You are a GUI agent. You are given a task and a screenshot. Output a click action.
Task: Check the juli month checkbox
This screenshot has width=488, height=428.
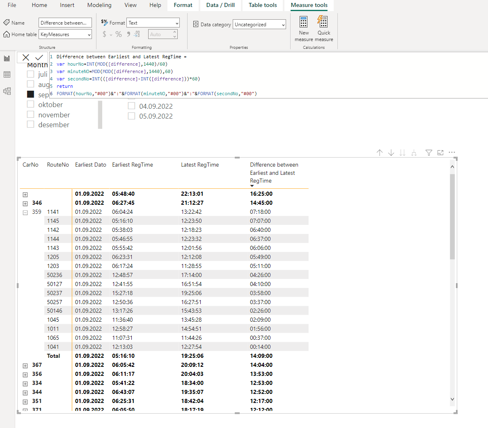tap(30, 74)
